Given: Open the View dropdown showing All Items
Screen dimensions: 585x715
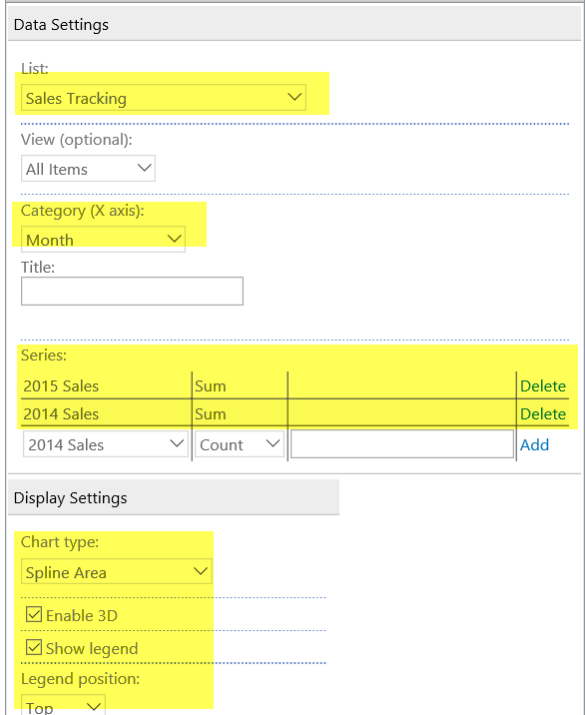Looking at the screenshot, I should click(88, 168).
